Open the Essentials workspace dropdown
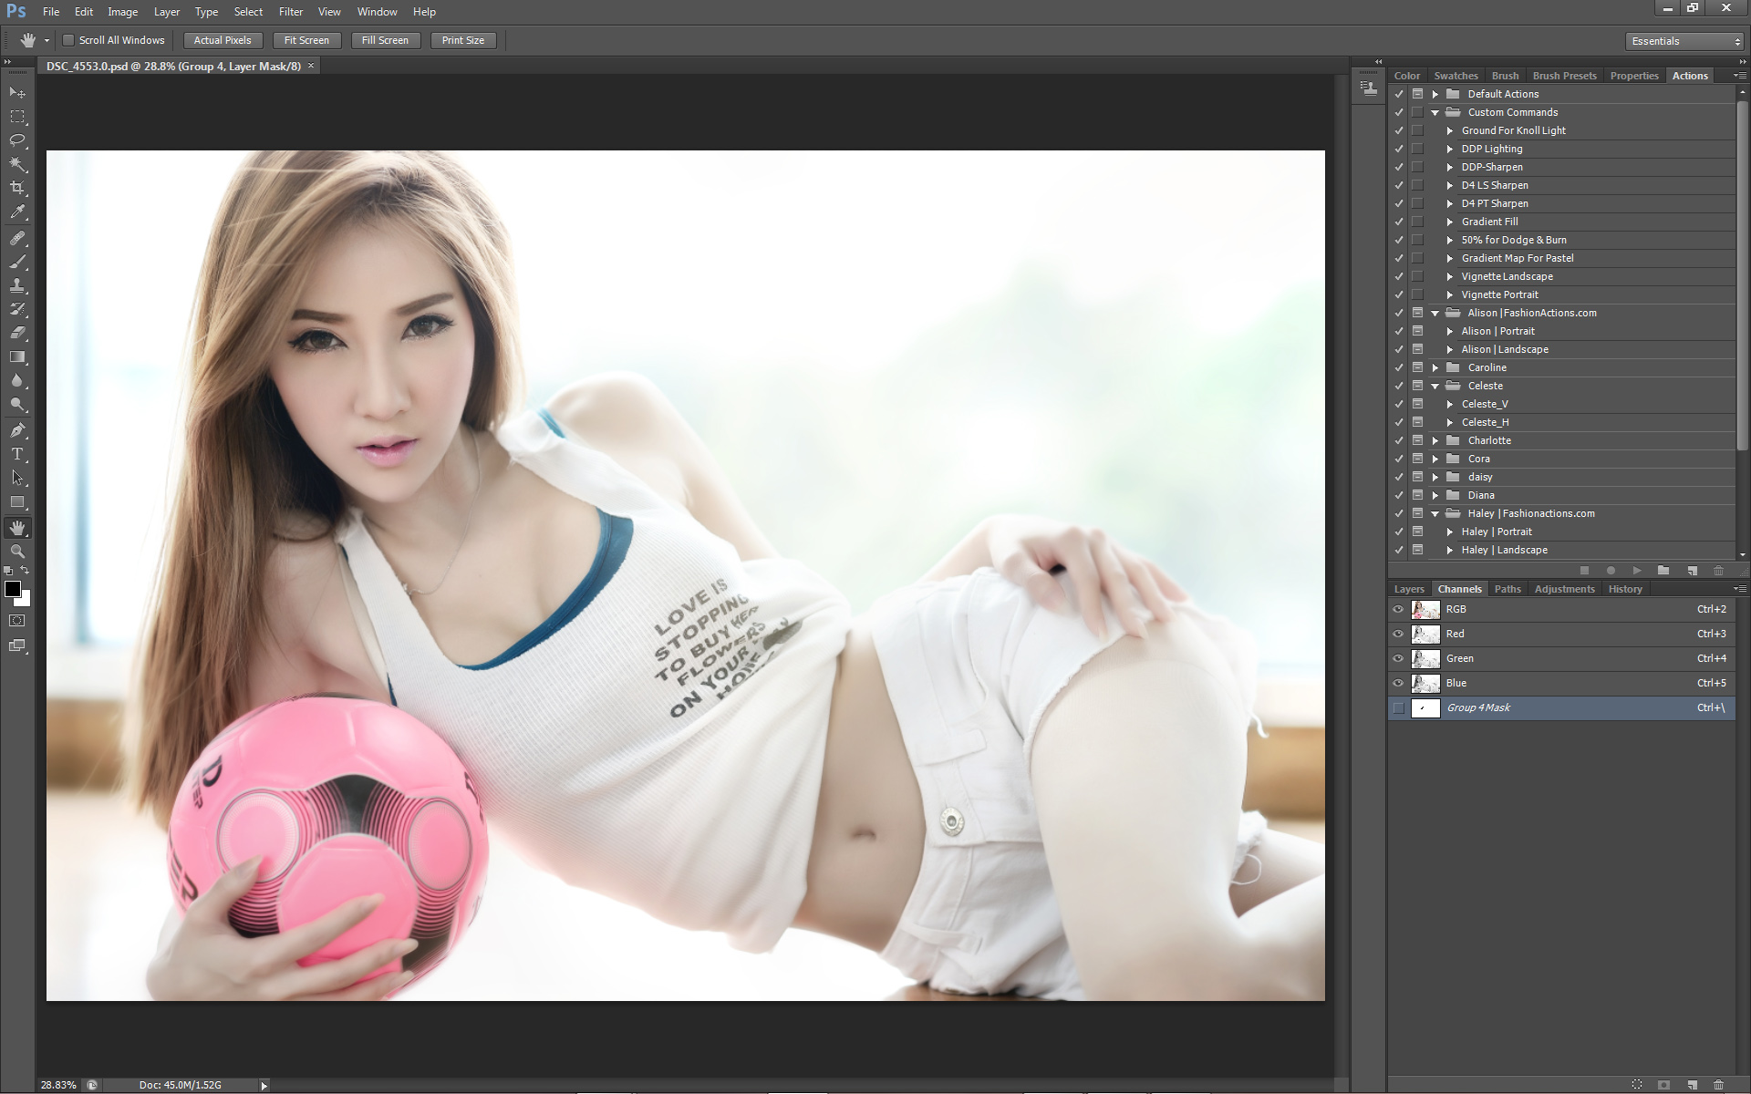1751x1094 pixels. coord(1684,41)
